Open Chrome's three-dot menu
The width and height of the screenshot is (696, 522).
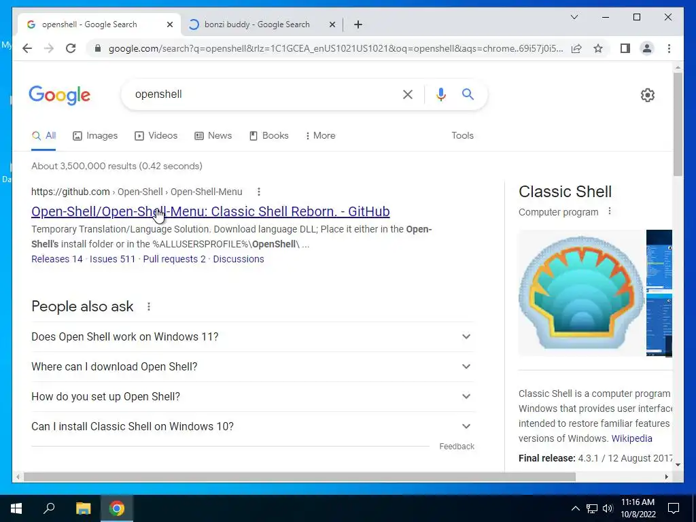click(669, 48)
